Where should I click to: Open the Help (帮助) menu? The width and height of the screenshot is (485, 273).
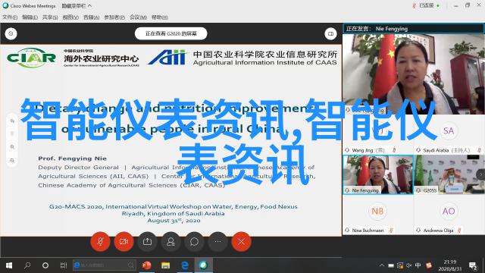coord(160,17)
